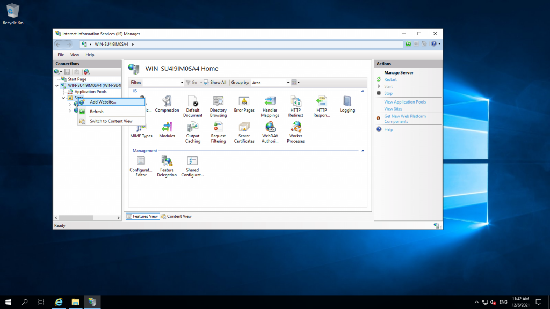
Task: Collapse the IIS section group
Action: [x=362, y=91]
